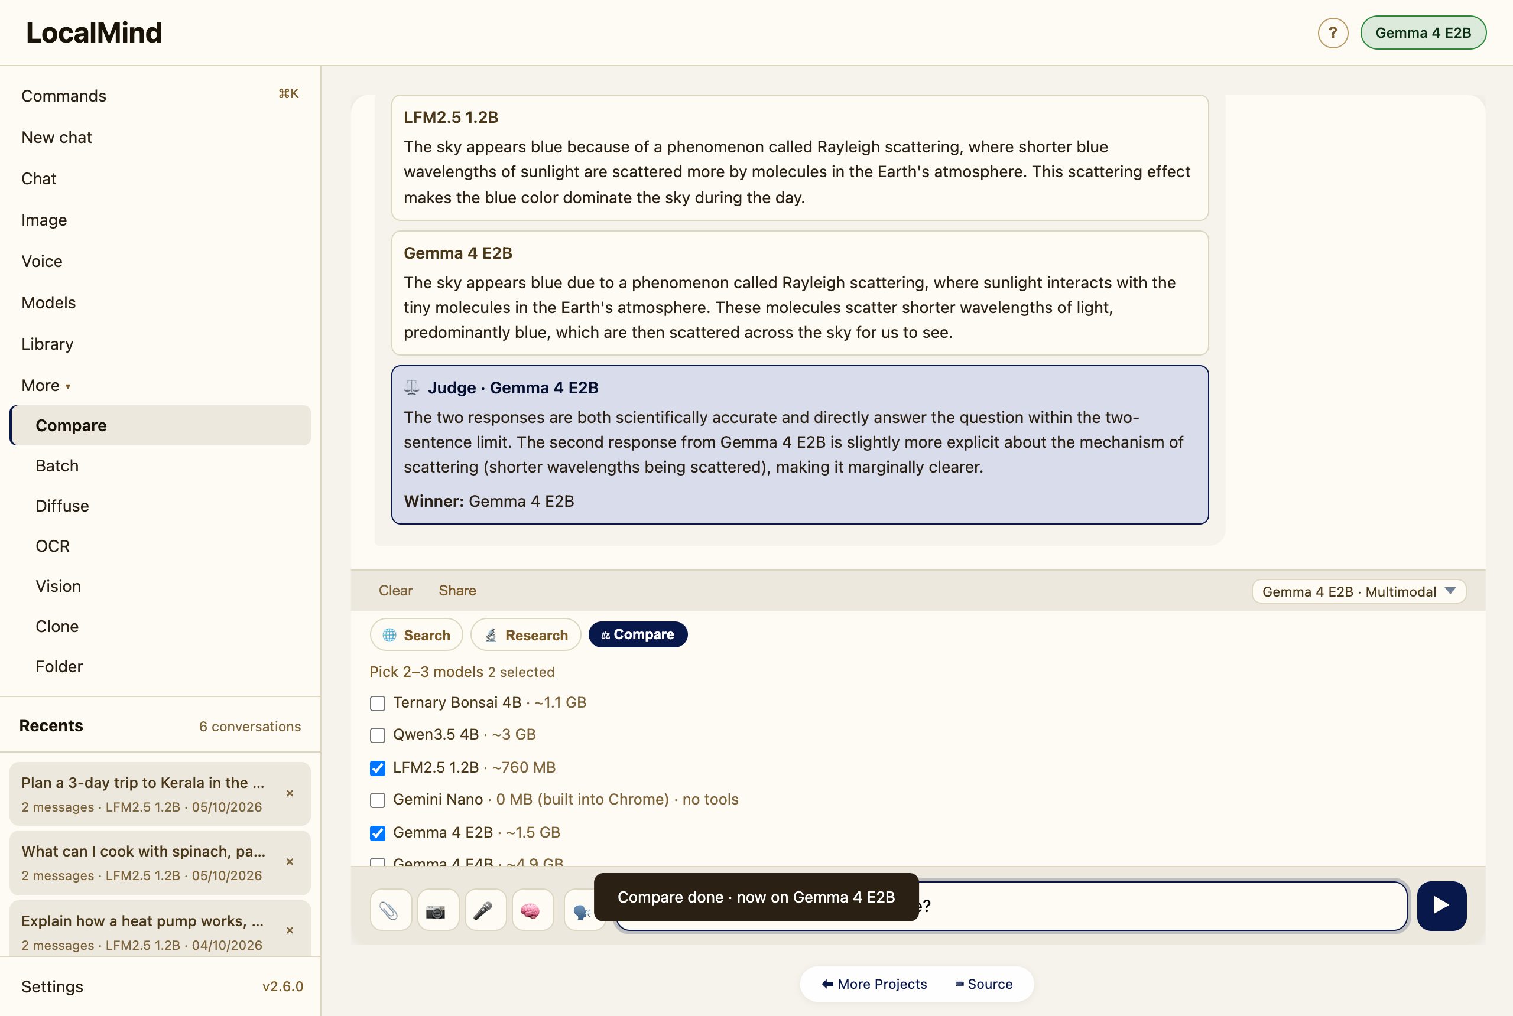Open the Commands palette

point(160,96)
